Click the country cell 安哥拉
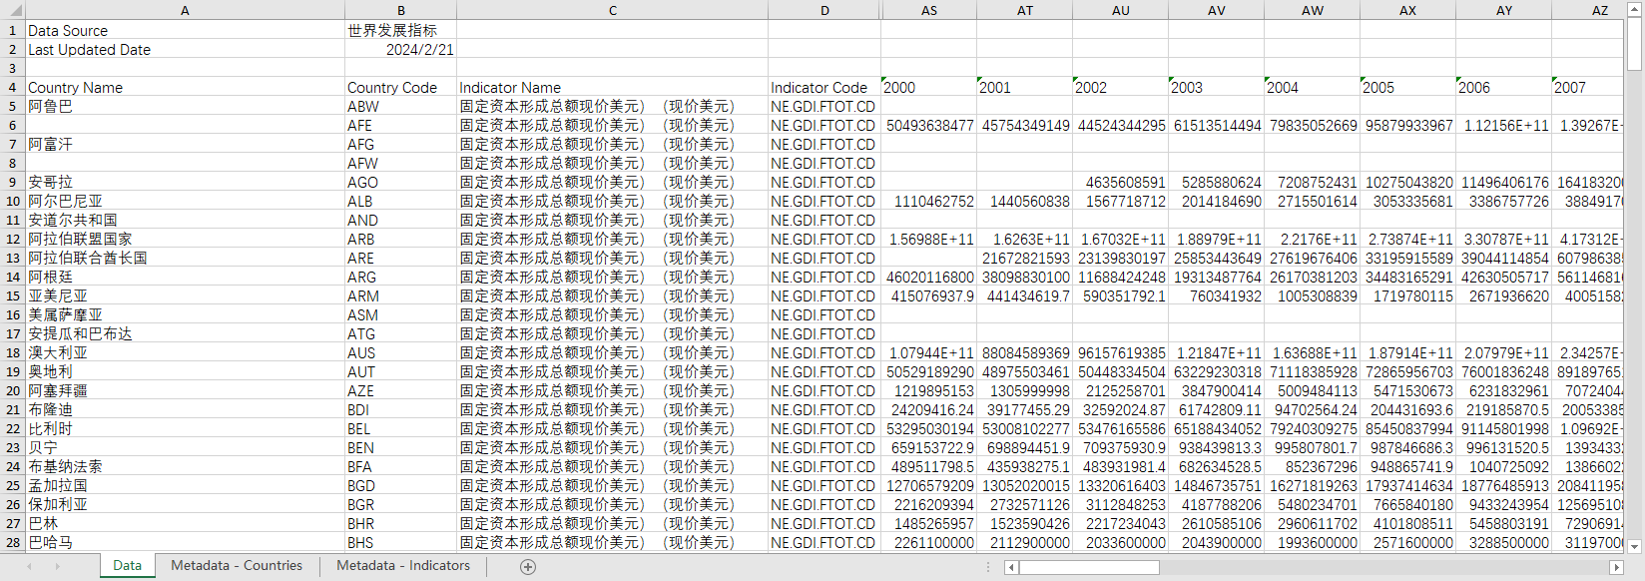Screen dimensions: 1645x581 pos(185,182)
